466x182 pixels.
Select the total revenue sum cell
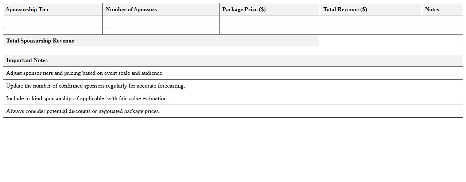pyautogui.click(x=371, y=41)
